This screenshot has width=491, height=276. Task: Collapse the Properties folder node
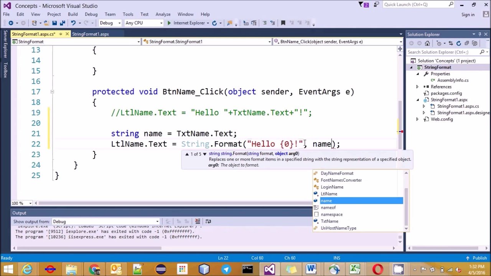[x=418, y=74]
